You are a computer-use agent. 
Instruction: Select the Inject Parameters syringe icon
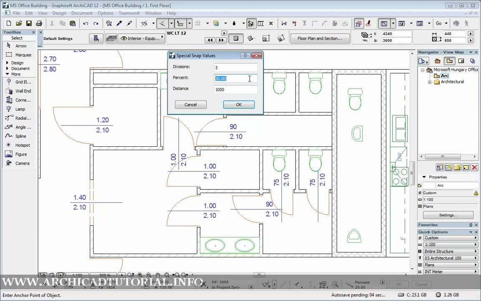pos(129,23)
